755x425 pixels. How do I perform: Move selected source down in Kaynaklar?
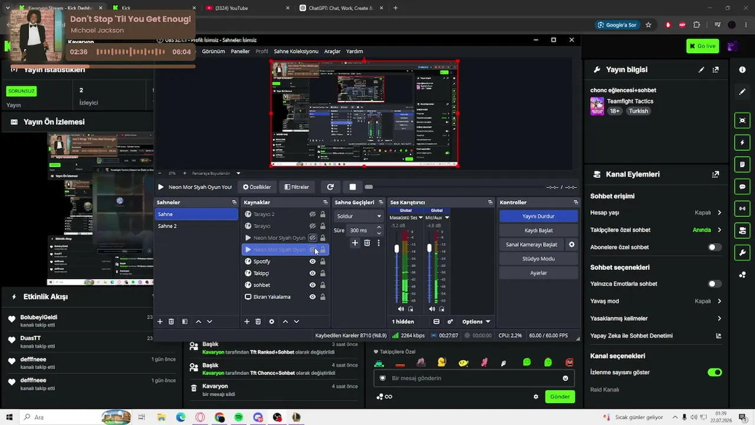[x=296, y=322]
